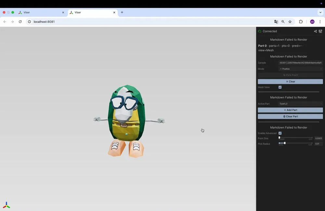Open the Sample selector field
This screenshot has height=211, width=325.
tap(301, 63)
